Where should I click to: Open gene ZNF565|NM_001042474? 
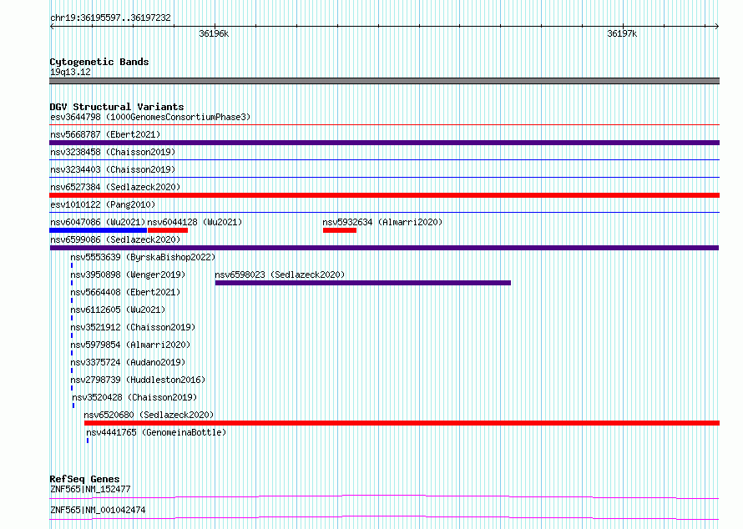pyautogui.click(x=98, y=510)
